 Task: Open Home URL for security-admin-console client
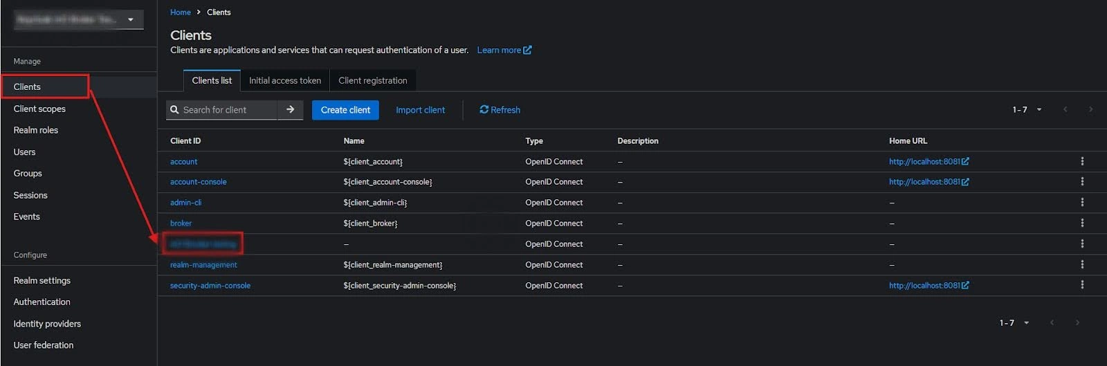click(x=928, y=285)
